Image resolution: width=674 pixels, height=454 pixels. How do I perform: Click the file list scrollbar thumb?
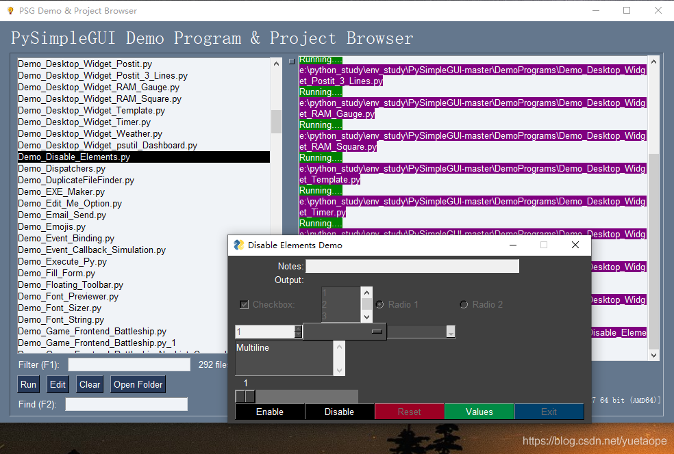(277, 122)
